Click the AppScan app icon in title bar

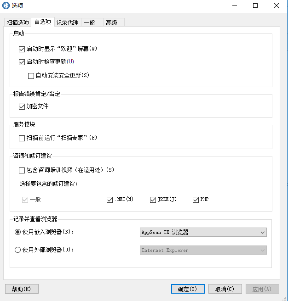point(6,6)
